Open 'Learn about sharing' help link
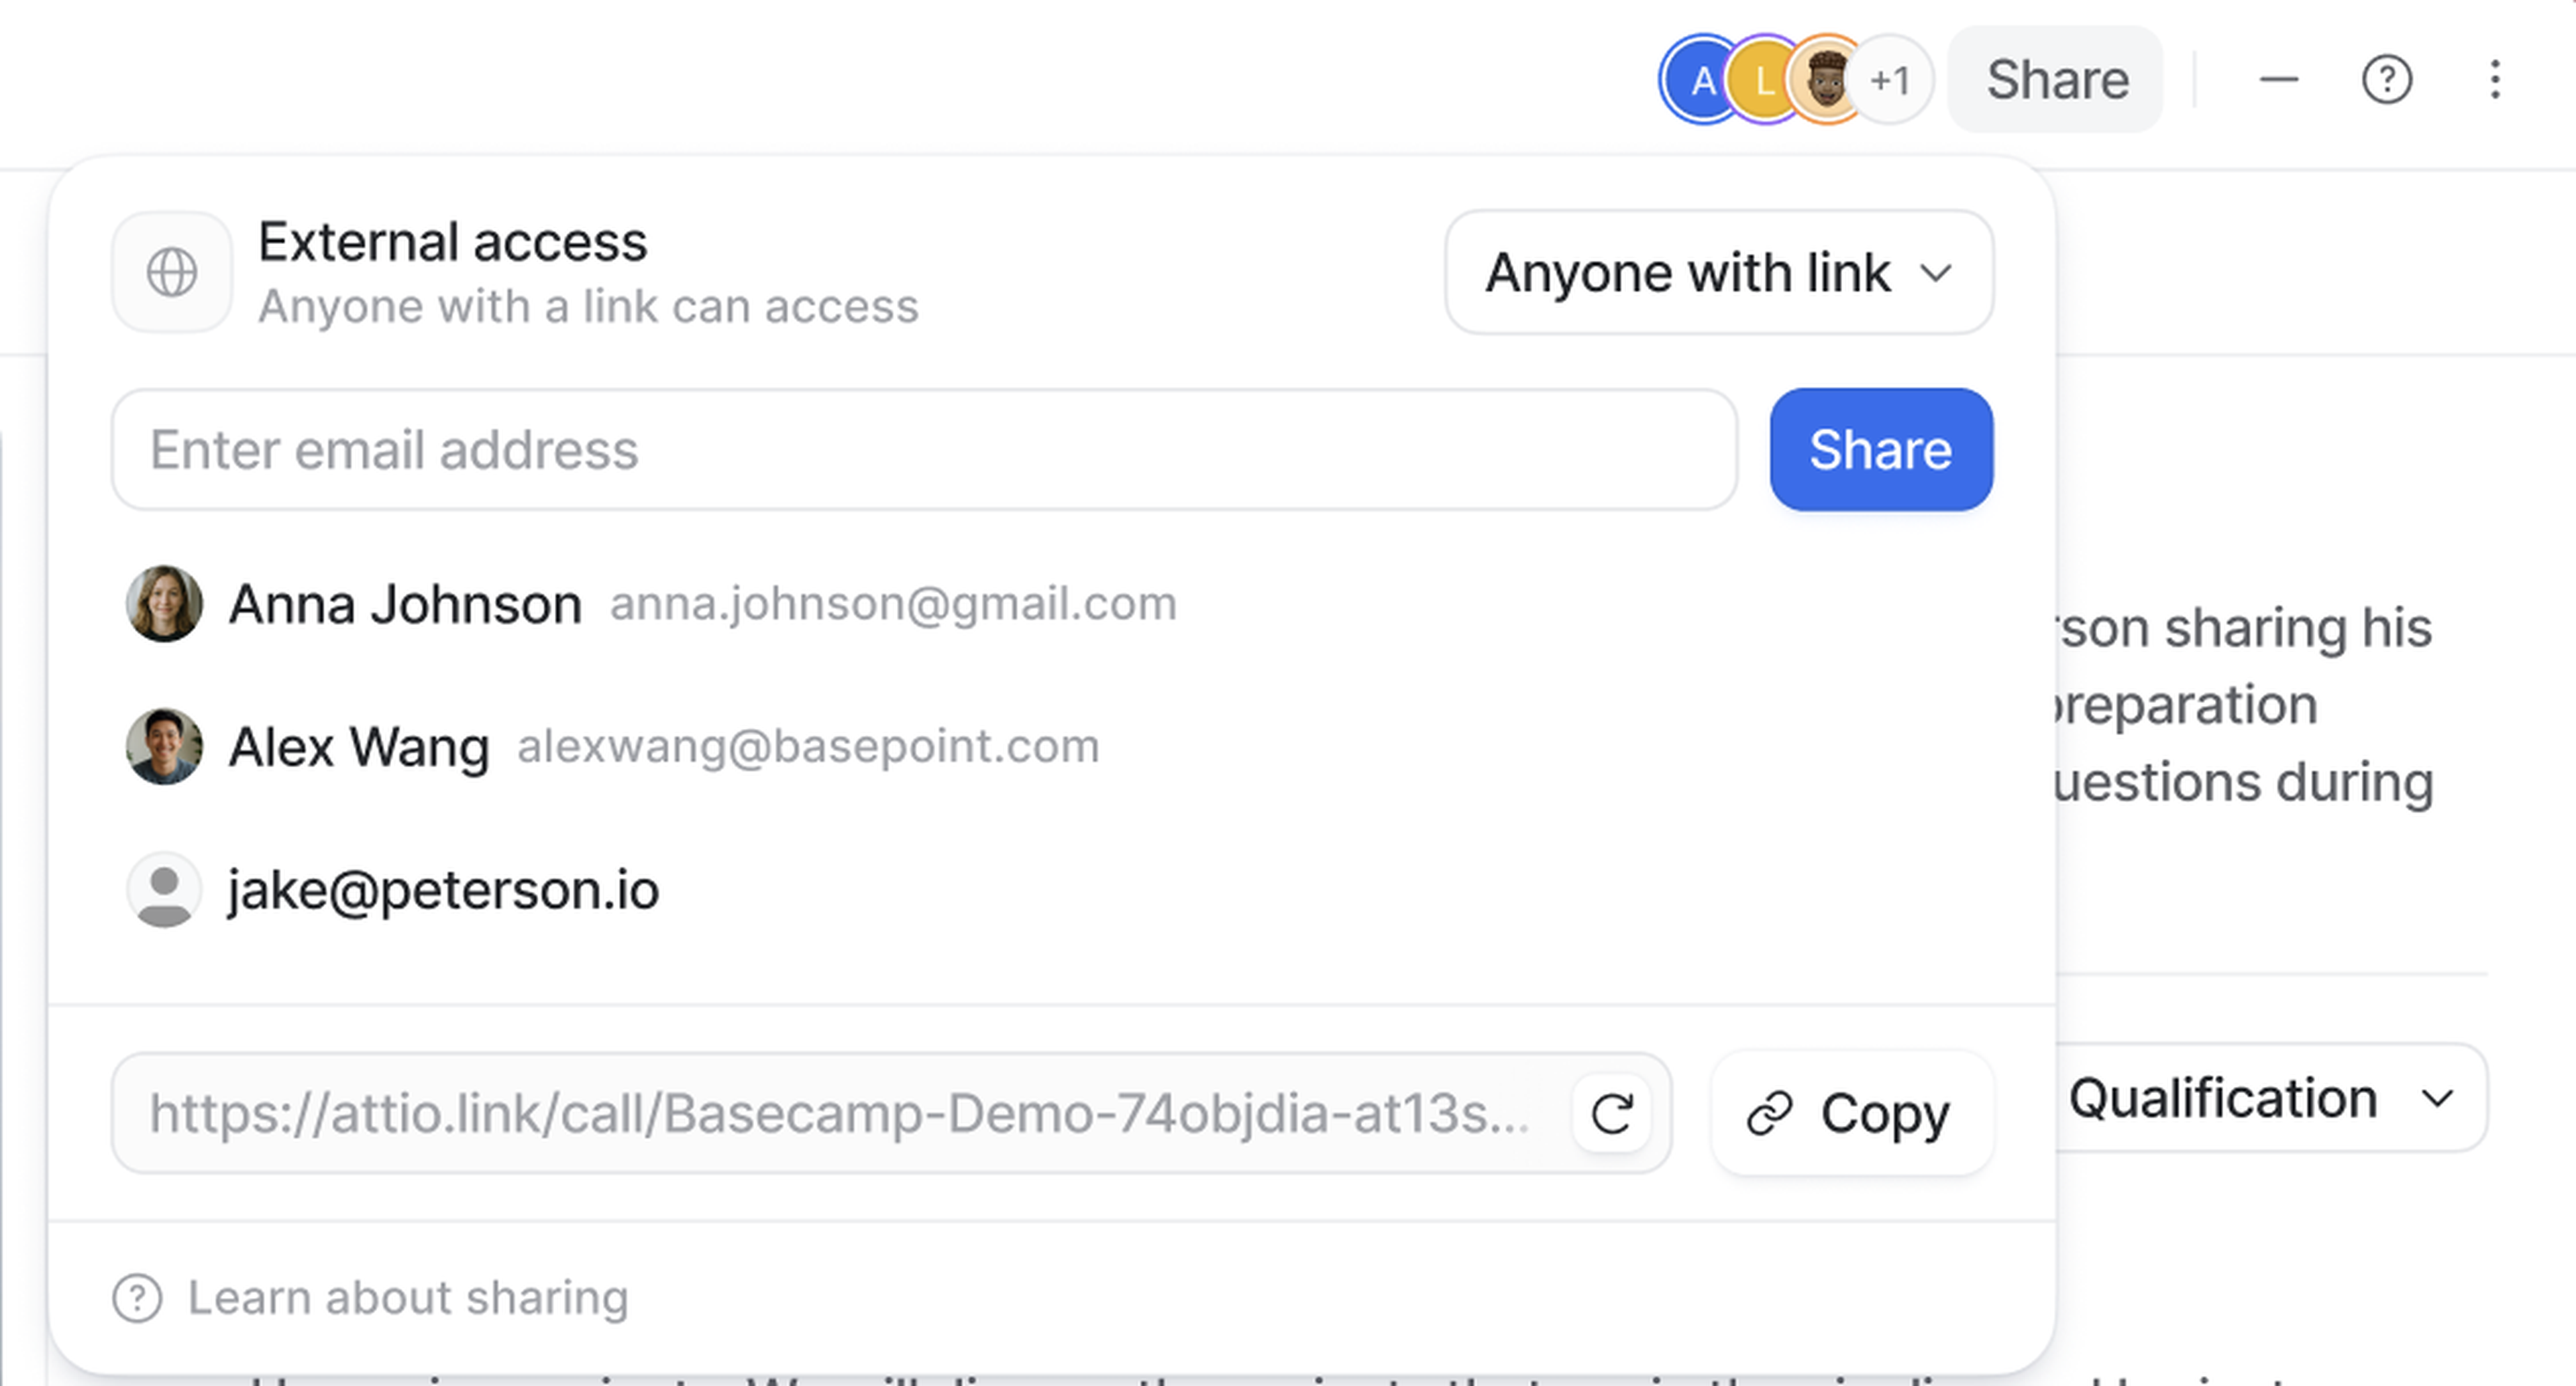This screenshot has width=2576, height=1386. (x=408, y=1298)
